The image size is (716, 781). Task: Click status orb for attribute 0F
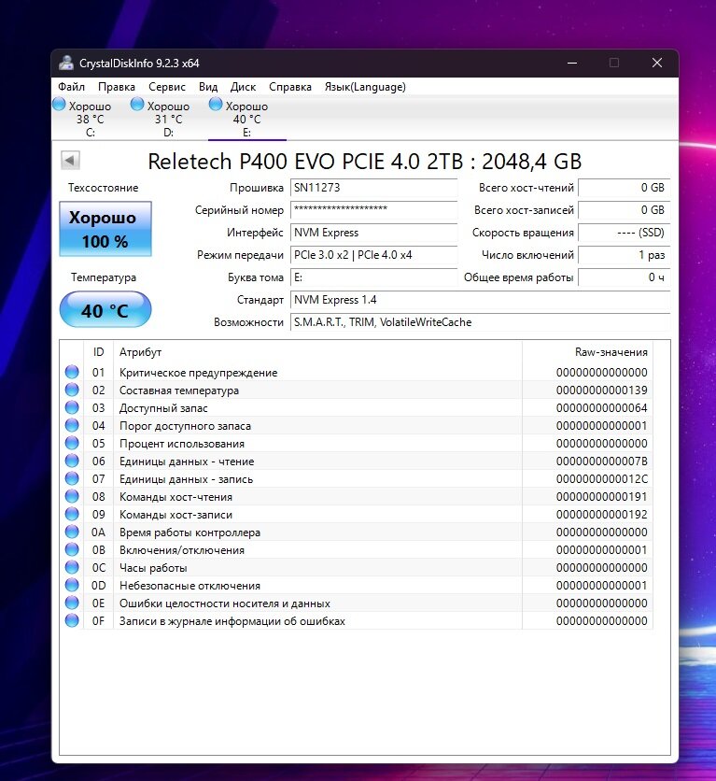pyautogui.click(x=72, y=620)
